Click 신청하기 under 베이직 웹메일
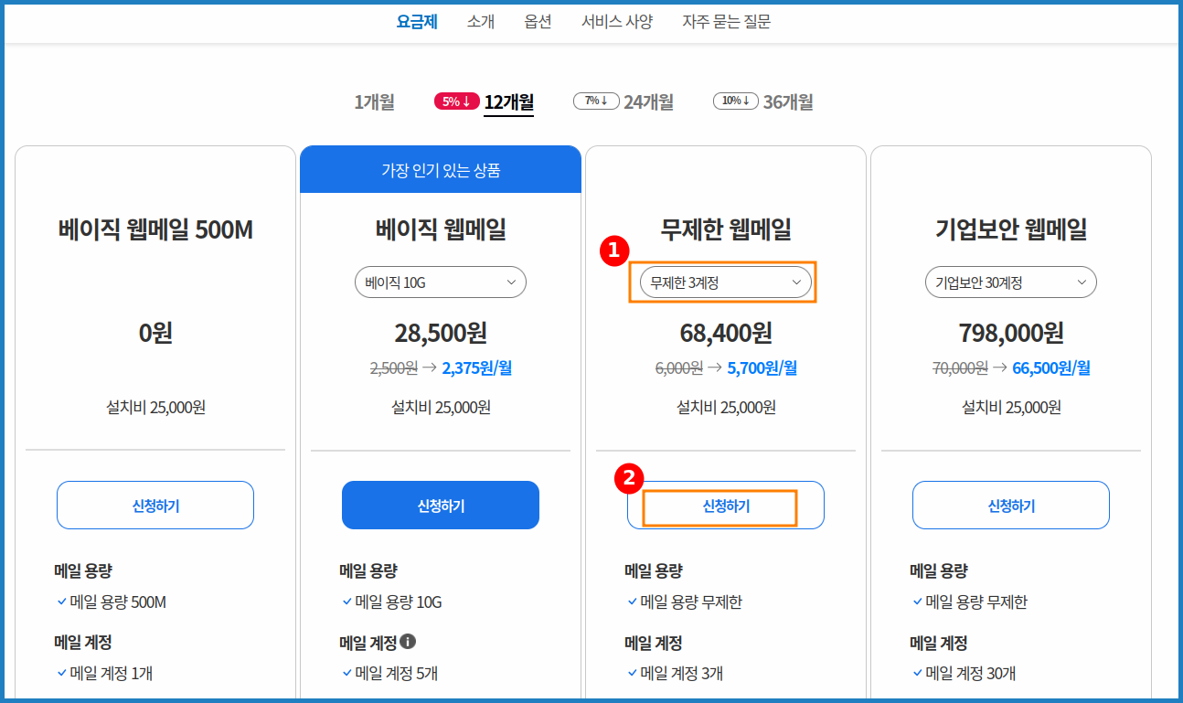1183x703 pixels. pyautogui.click(x=440, y=505)
